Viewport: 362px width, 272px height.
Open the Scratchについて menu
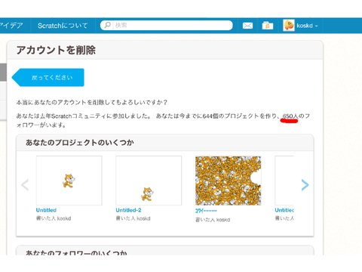click(x=63, y=26)
